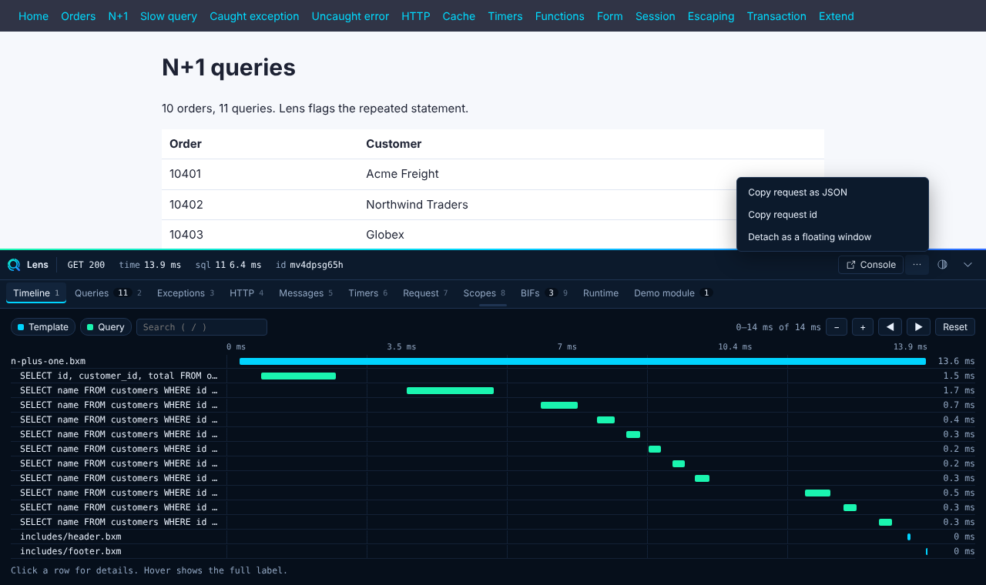986x585 pixels.
Task: Go to Home page link
Action: [33, 16]
